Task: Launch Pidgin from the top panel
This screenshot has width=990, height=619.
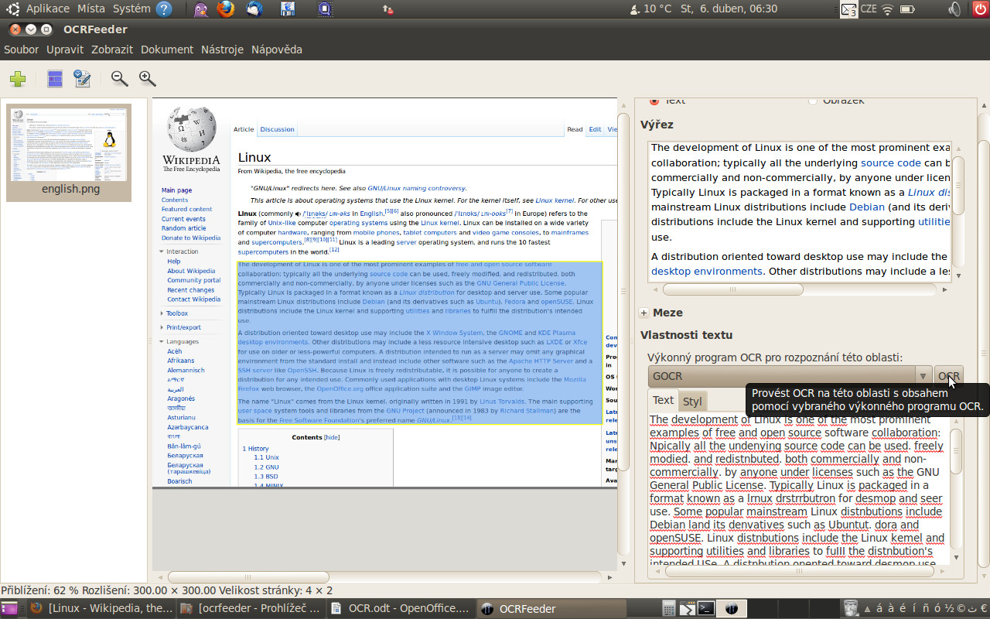Action: click(x=200, y=9)
